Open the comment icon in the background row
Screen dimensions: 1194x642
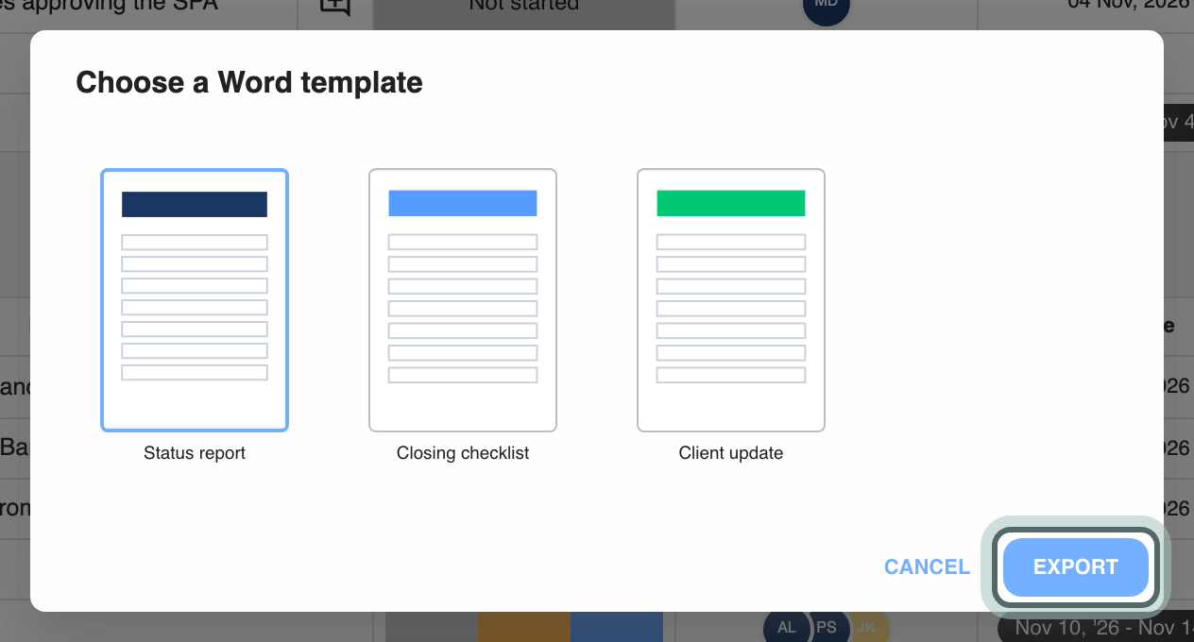[335, 8]
